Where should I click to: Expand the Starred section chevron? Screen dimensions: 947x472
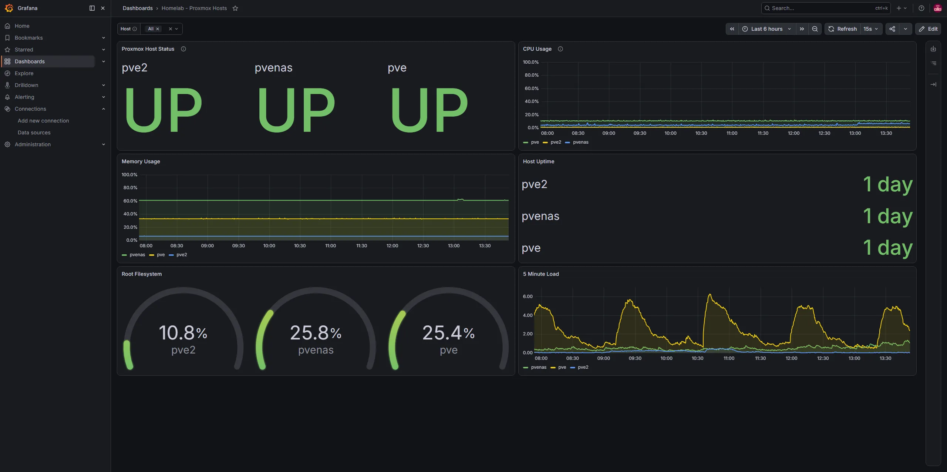104,50
